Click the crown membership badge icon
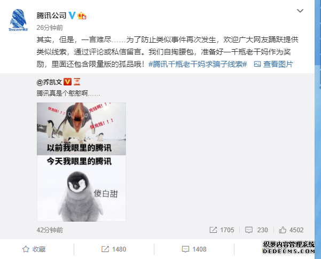Viewport: 321px width, 259px height. pos(82,15)
